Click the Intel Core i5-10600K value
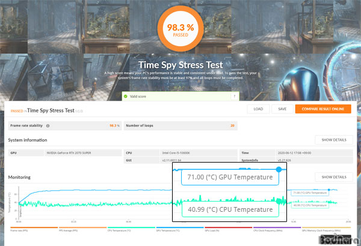 (176, 153)
